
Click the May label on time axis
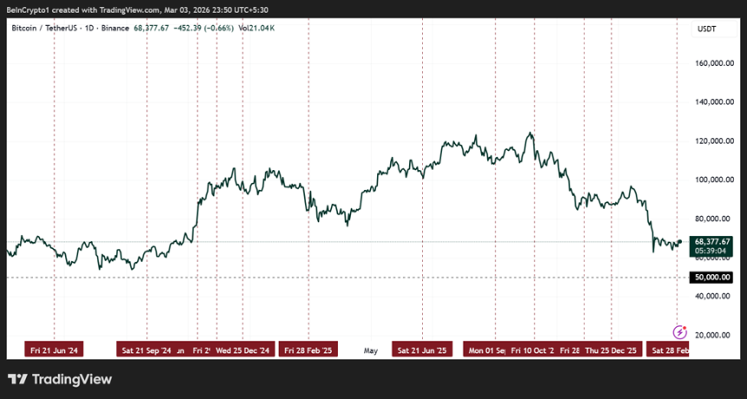[x=371, y=350]
